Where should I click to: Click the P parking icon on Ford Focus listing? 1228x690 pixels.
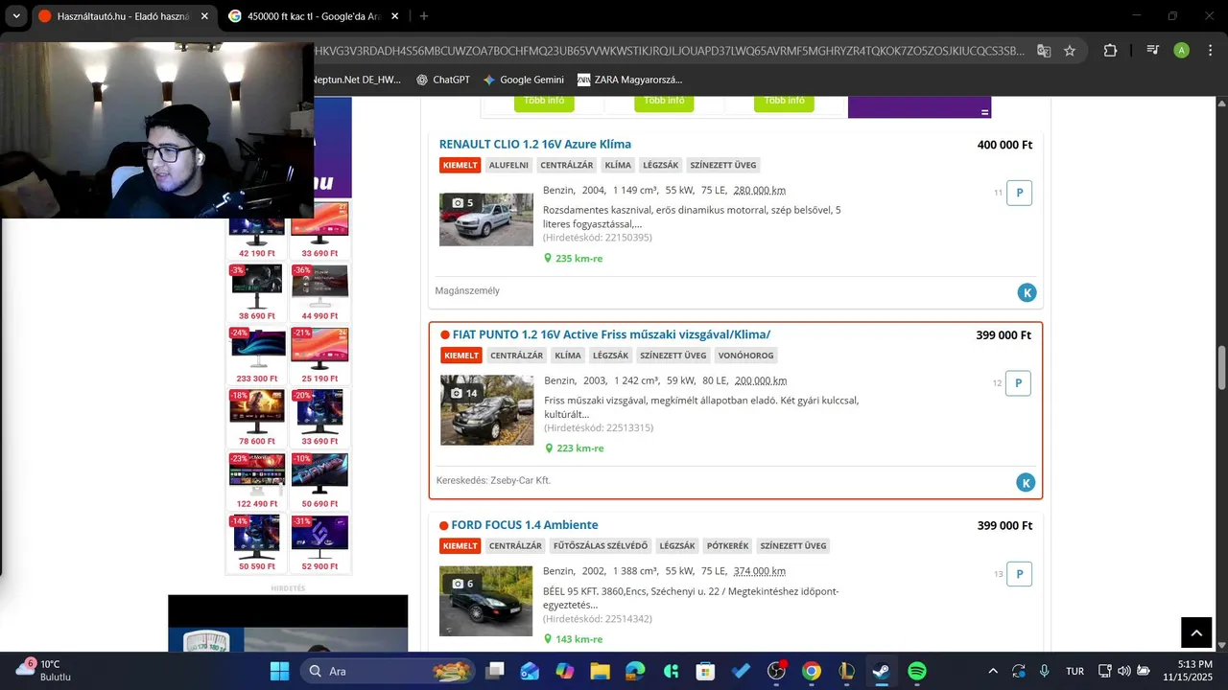[1019, 574]
